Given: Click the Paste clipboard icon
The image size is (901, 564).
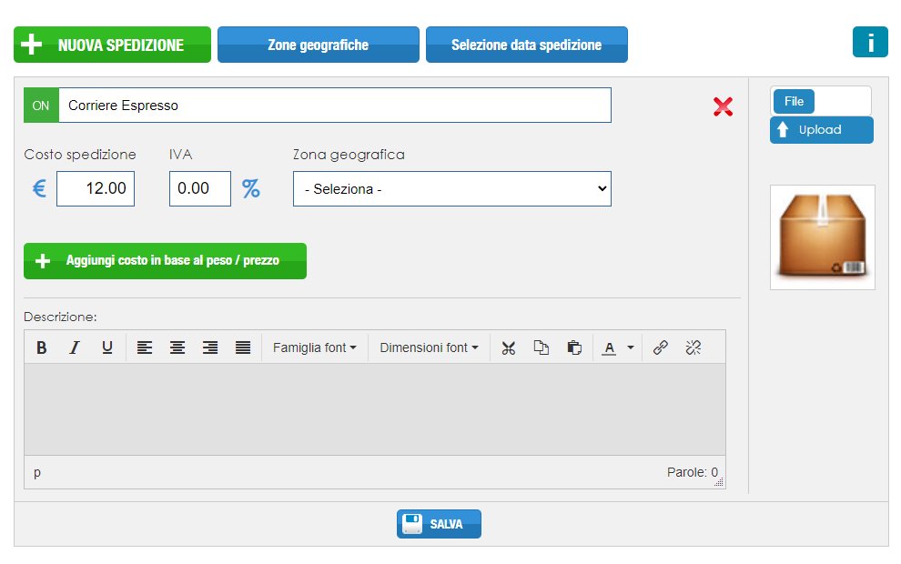Looking at the screenshot, I should tap(574, 347).
